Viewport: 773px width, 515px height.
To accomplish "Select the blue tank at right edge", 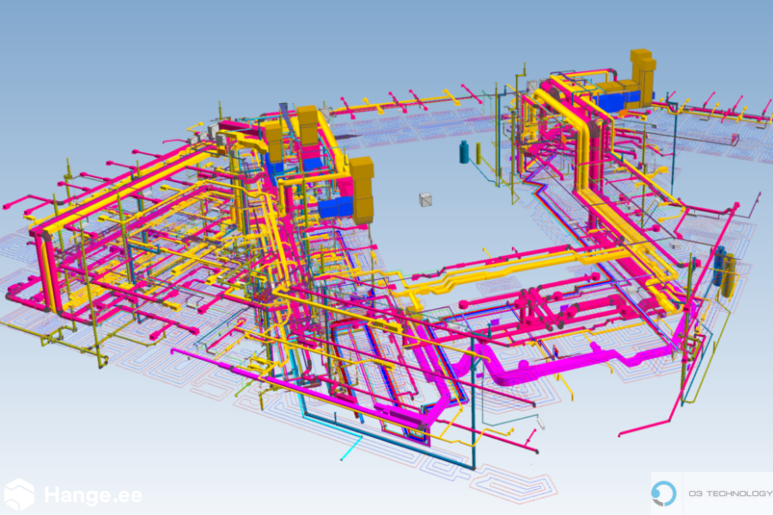I will [x=720, y=266].
